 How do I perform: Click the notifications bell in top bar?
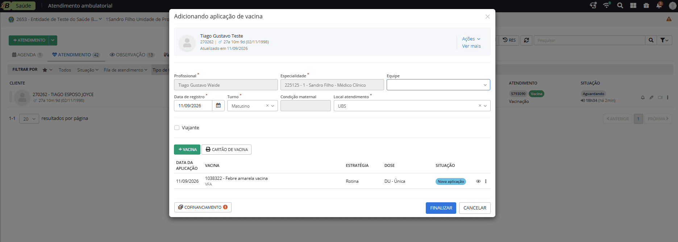point(659,5)
